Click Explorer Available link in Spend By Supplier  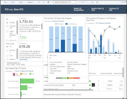(x=58, y=21)
